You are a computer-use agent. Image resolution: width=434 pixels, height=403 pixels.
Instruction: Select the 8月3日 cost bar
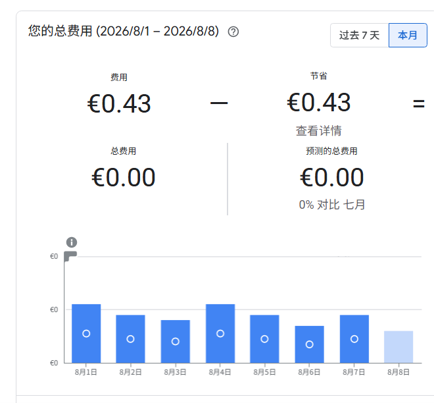pos(175,342)
